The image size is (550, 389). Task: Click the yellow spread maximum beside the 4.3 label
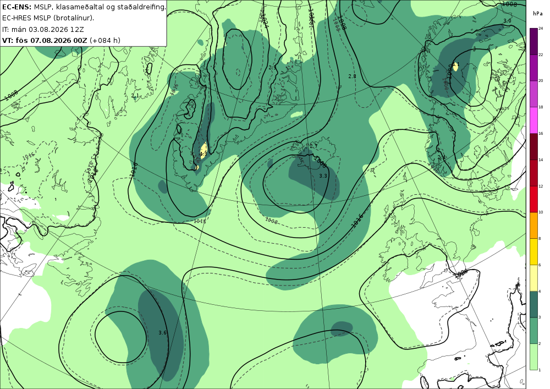pyautogui.click(x=204, y=151)
